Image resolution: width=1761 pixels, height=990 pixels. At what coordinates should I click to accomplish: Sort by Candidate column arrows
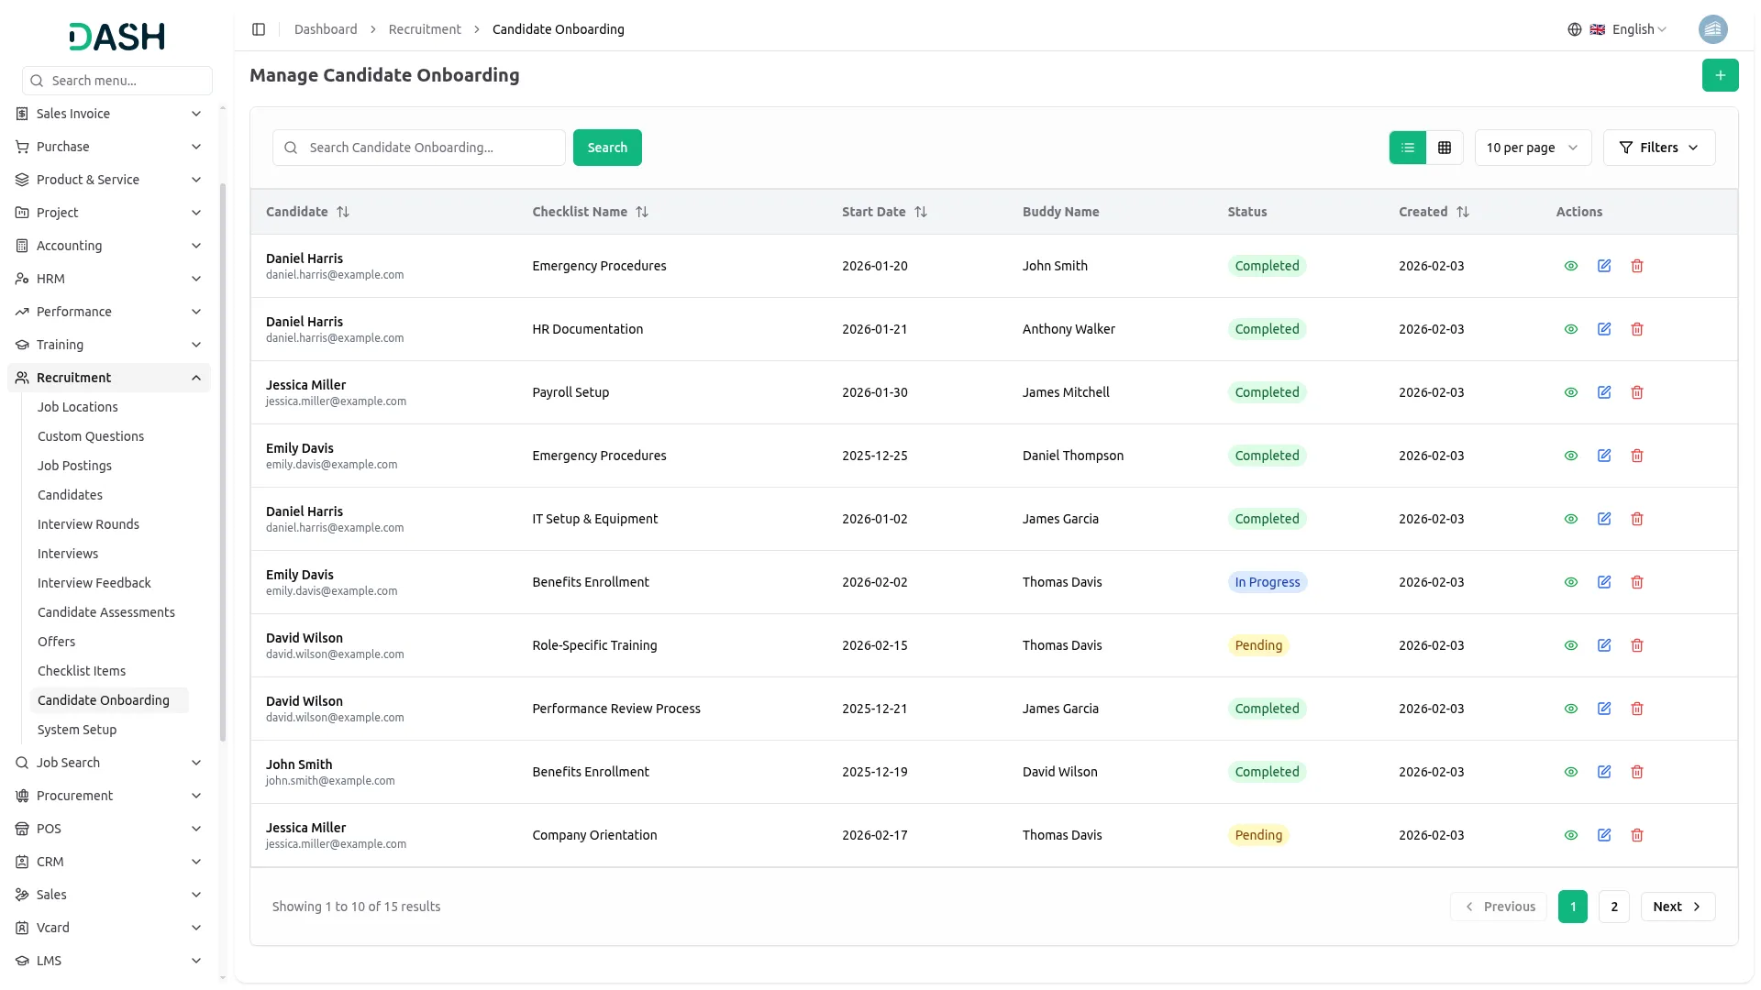click(343, 212)
